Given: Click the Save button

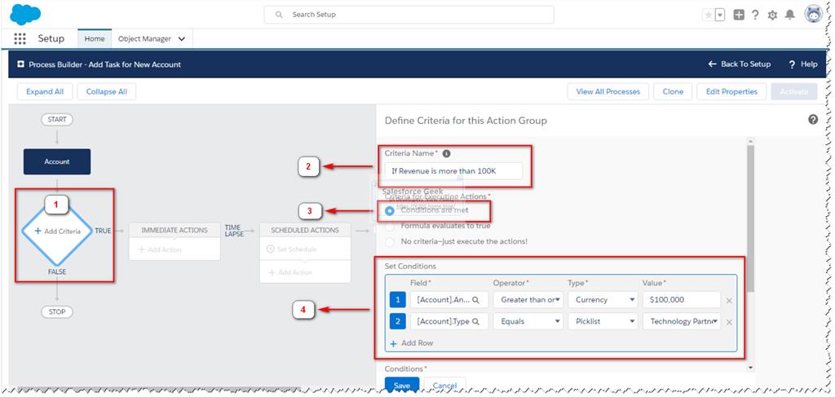Looking at the screenshot, I should pos(402,385).
